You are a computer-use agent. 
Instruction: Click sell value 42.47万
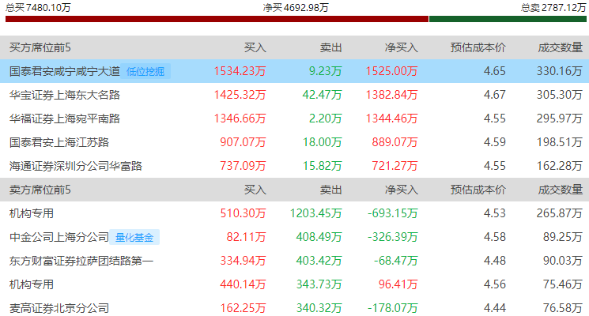[323, 95]
